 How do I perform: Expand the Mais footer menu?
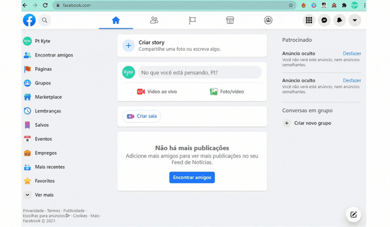click(95, 216)
